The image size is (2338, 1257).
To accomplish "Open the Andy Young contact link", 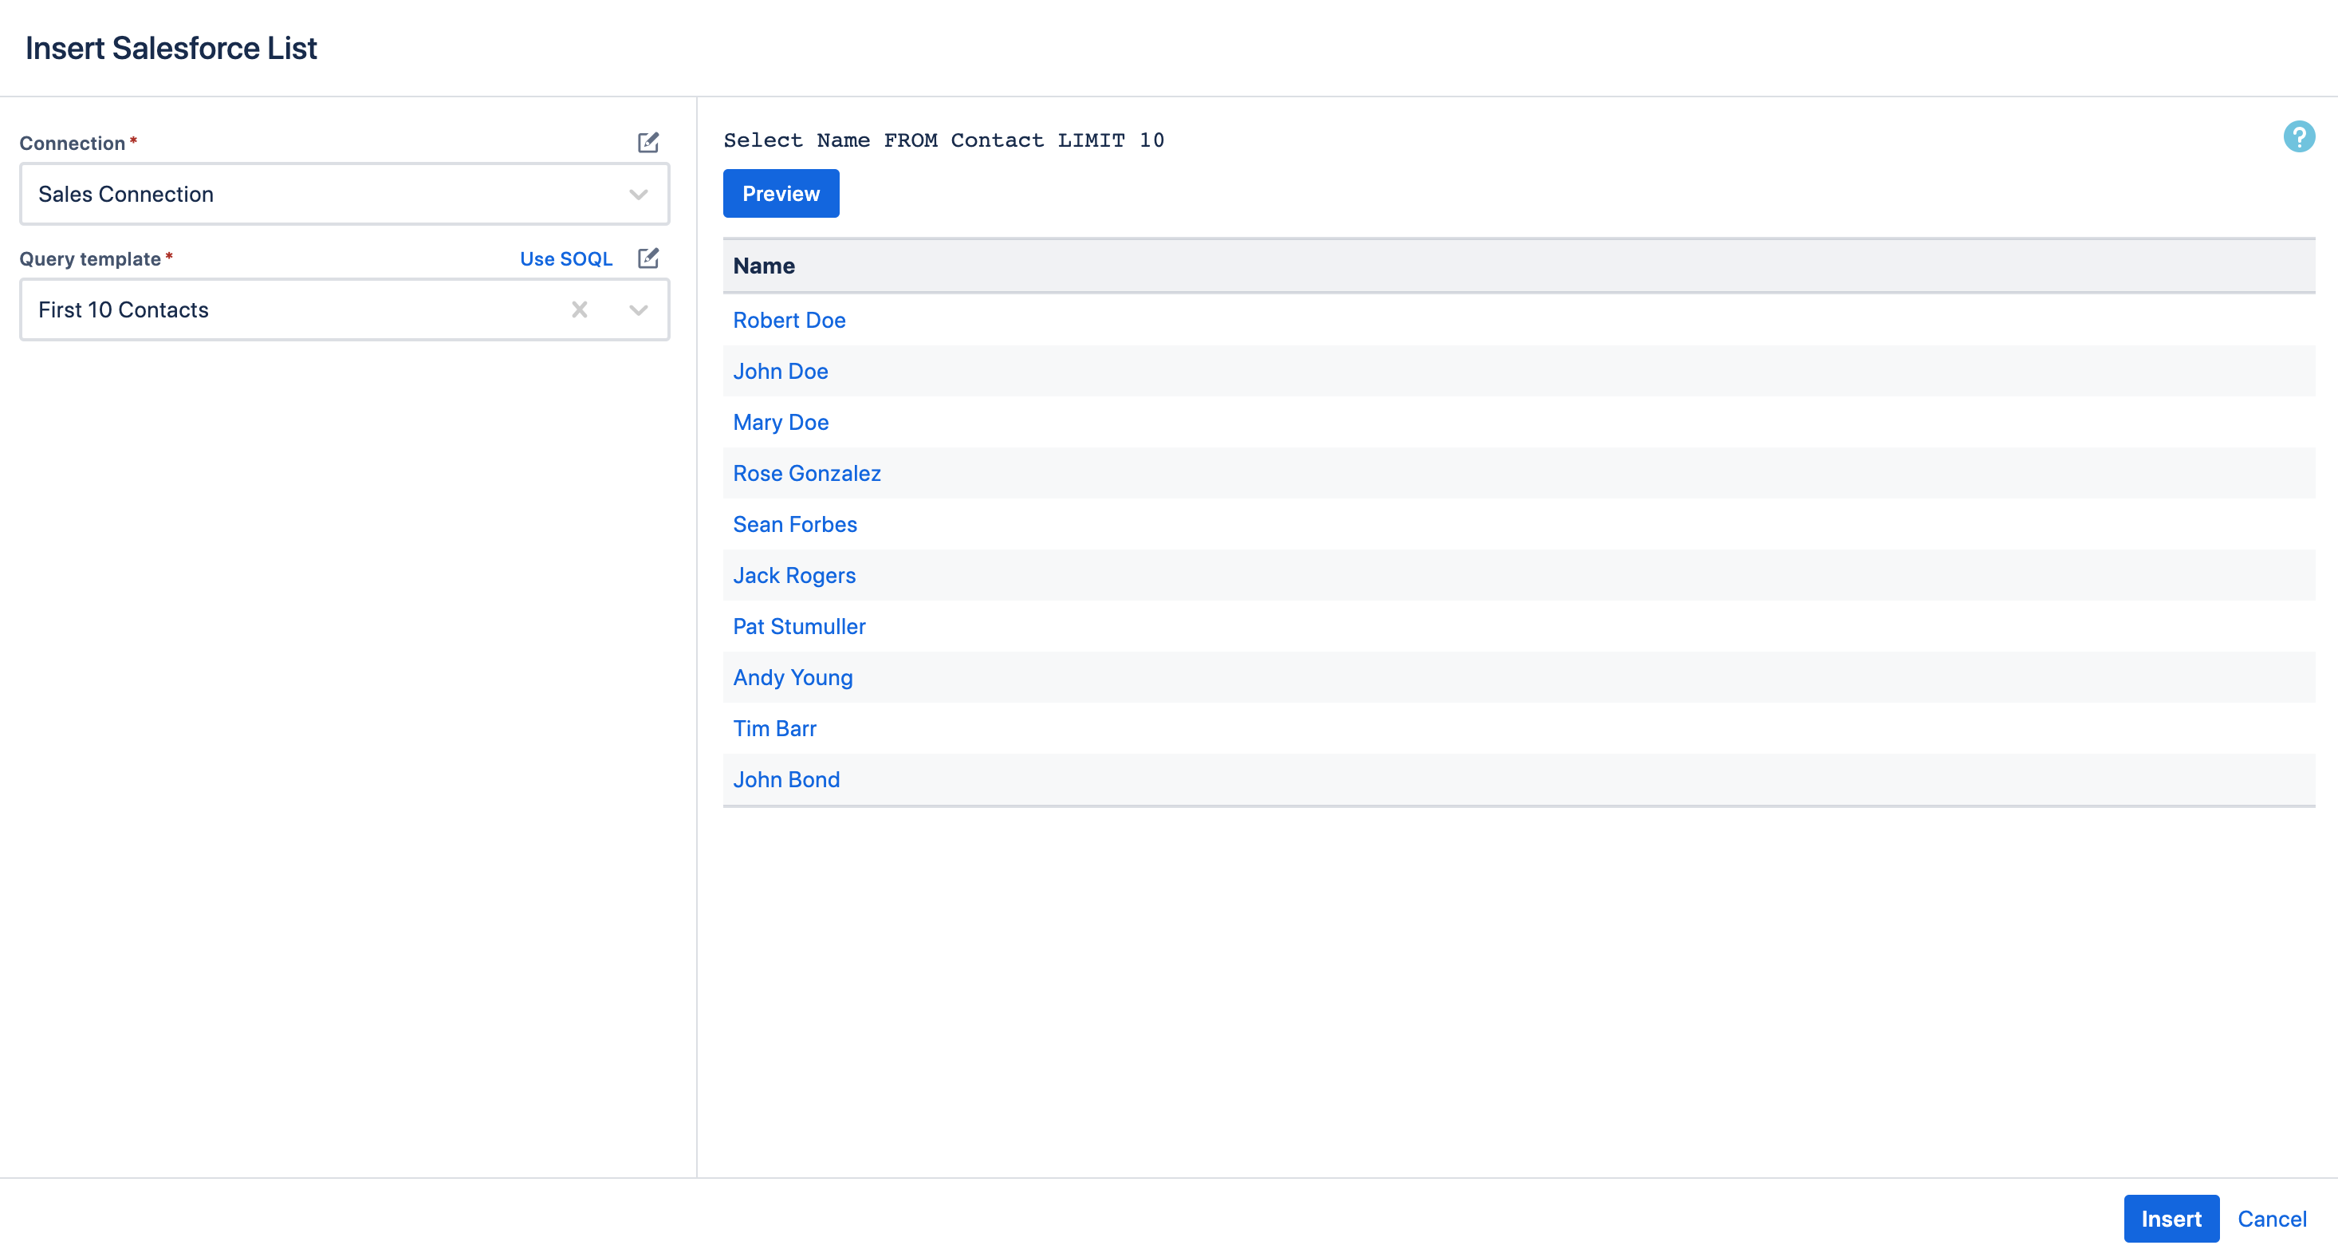I will [x=793, y=678].
